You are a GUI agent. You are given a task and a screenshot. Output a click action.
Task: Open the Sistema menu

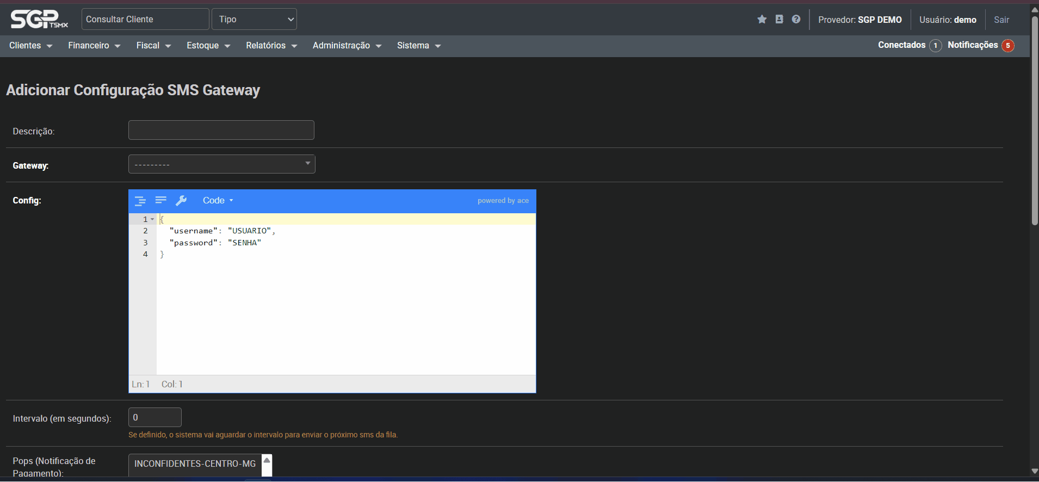[419, 46]
